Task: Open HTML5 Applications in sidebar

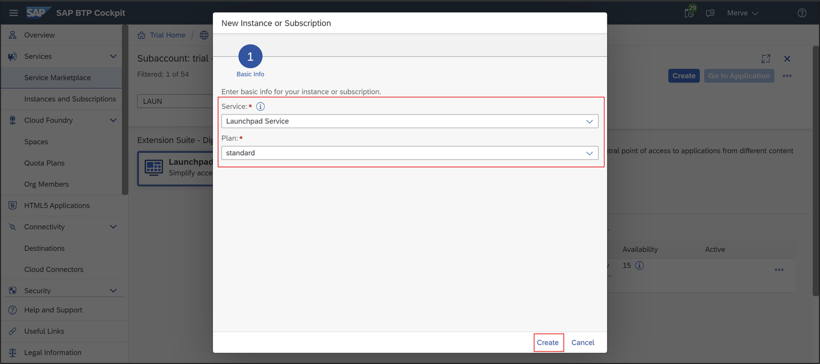Action: coord(57,205)
